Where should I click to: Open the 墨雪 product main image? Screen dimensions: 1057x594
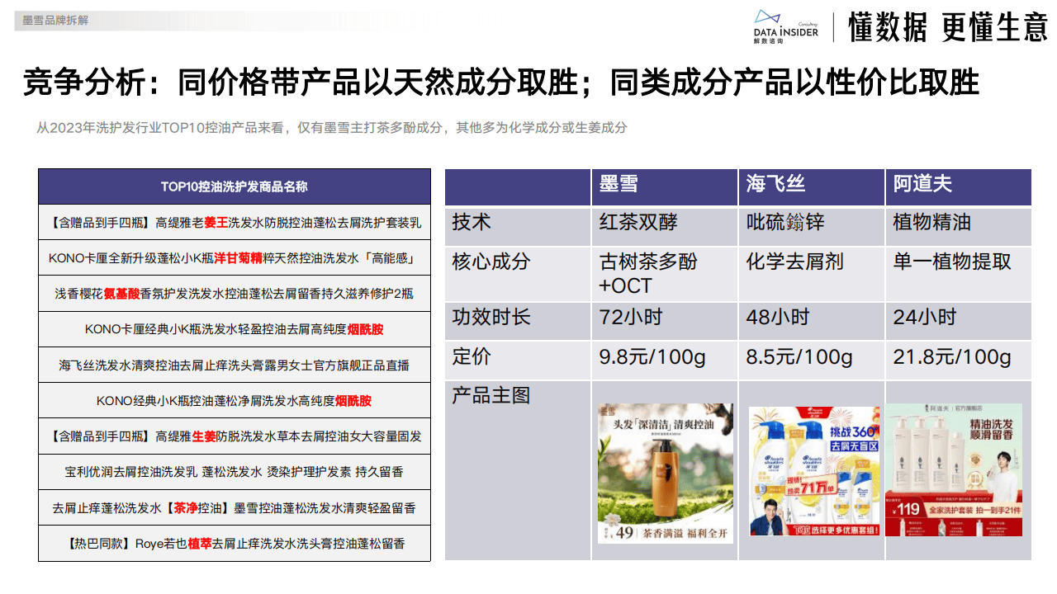click(666, 474)
